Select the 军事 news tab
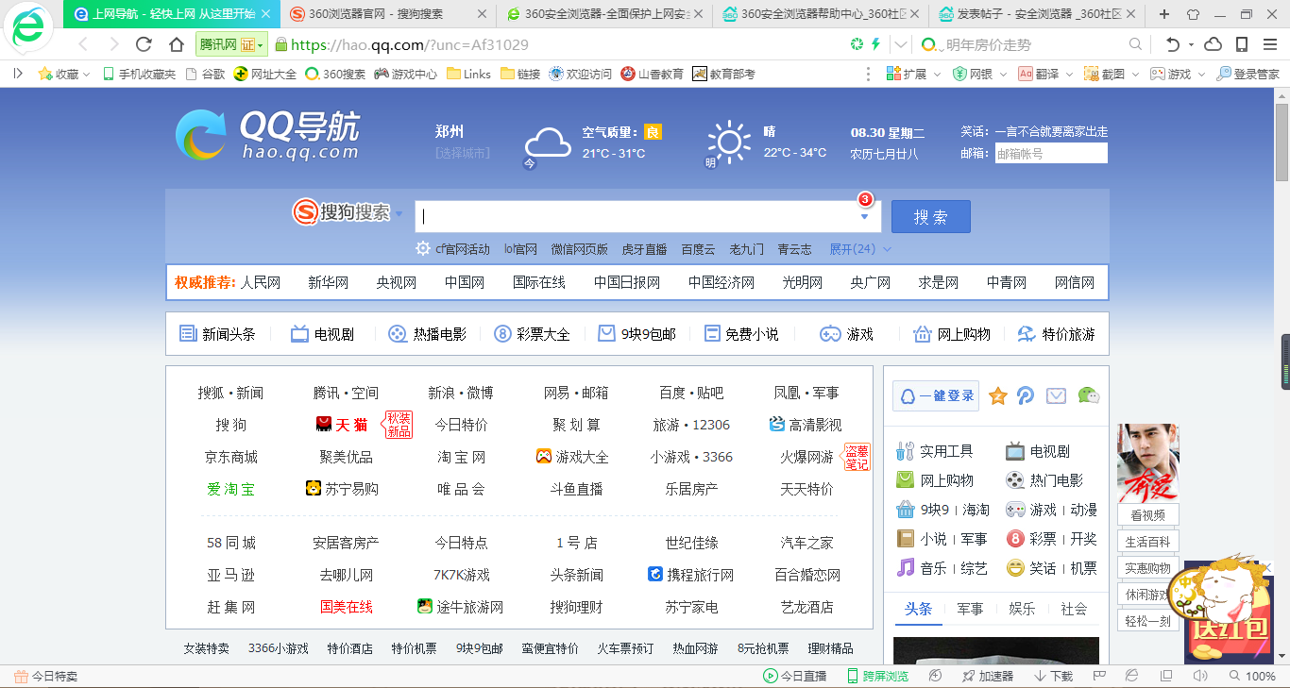The width and height of the screenshot is (1290, 688). click(x=970, y=609)
